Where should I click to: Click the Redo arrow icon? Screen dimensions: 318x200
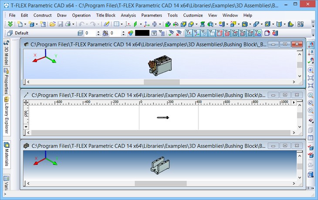(93, 24)
